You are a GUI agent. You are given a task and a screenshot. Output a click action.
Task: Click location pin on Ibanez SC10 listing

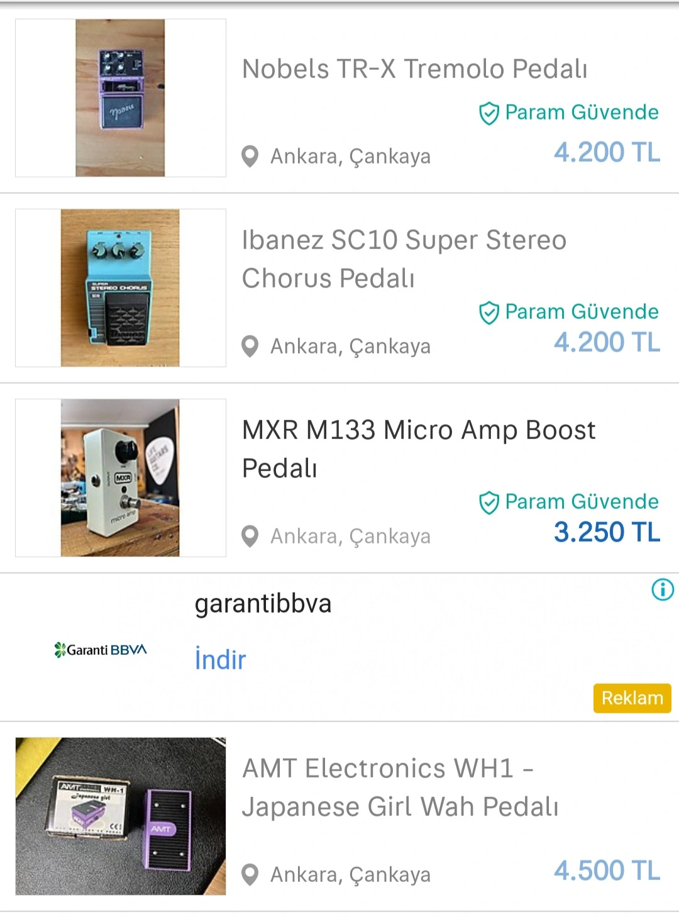250,346
